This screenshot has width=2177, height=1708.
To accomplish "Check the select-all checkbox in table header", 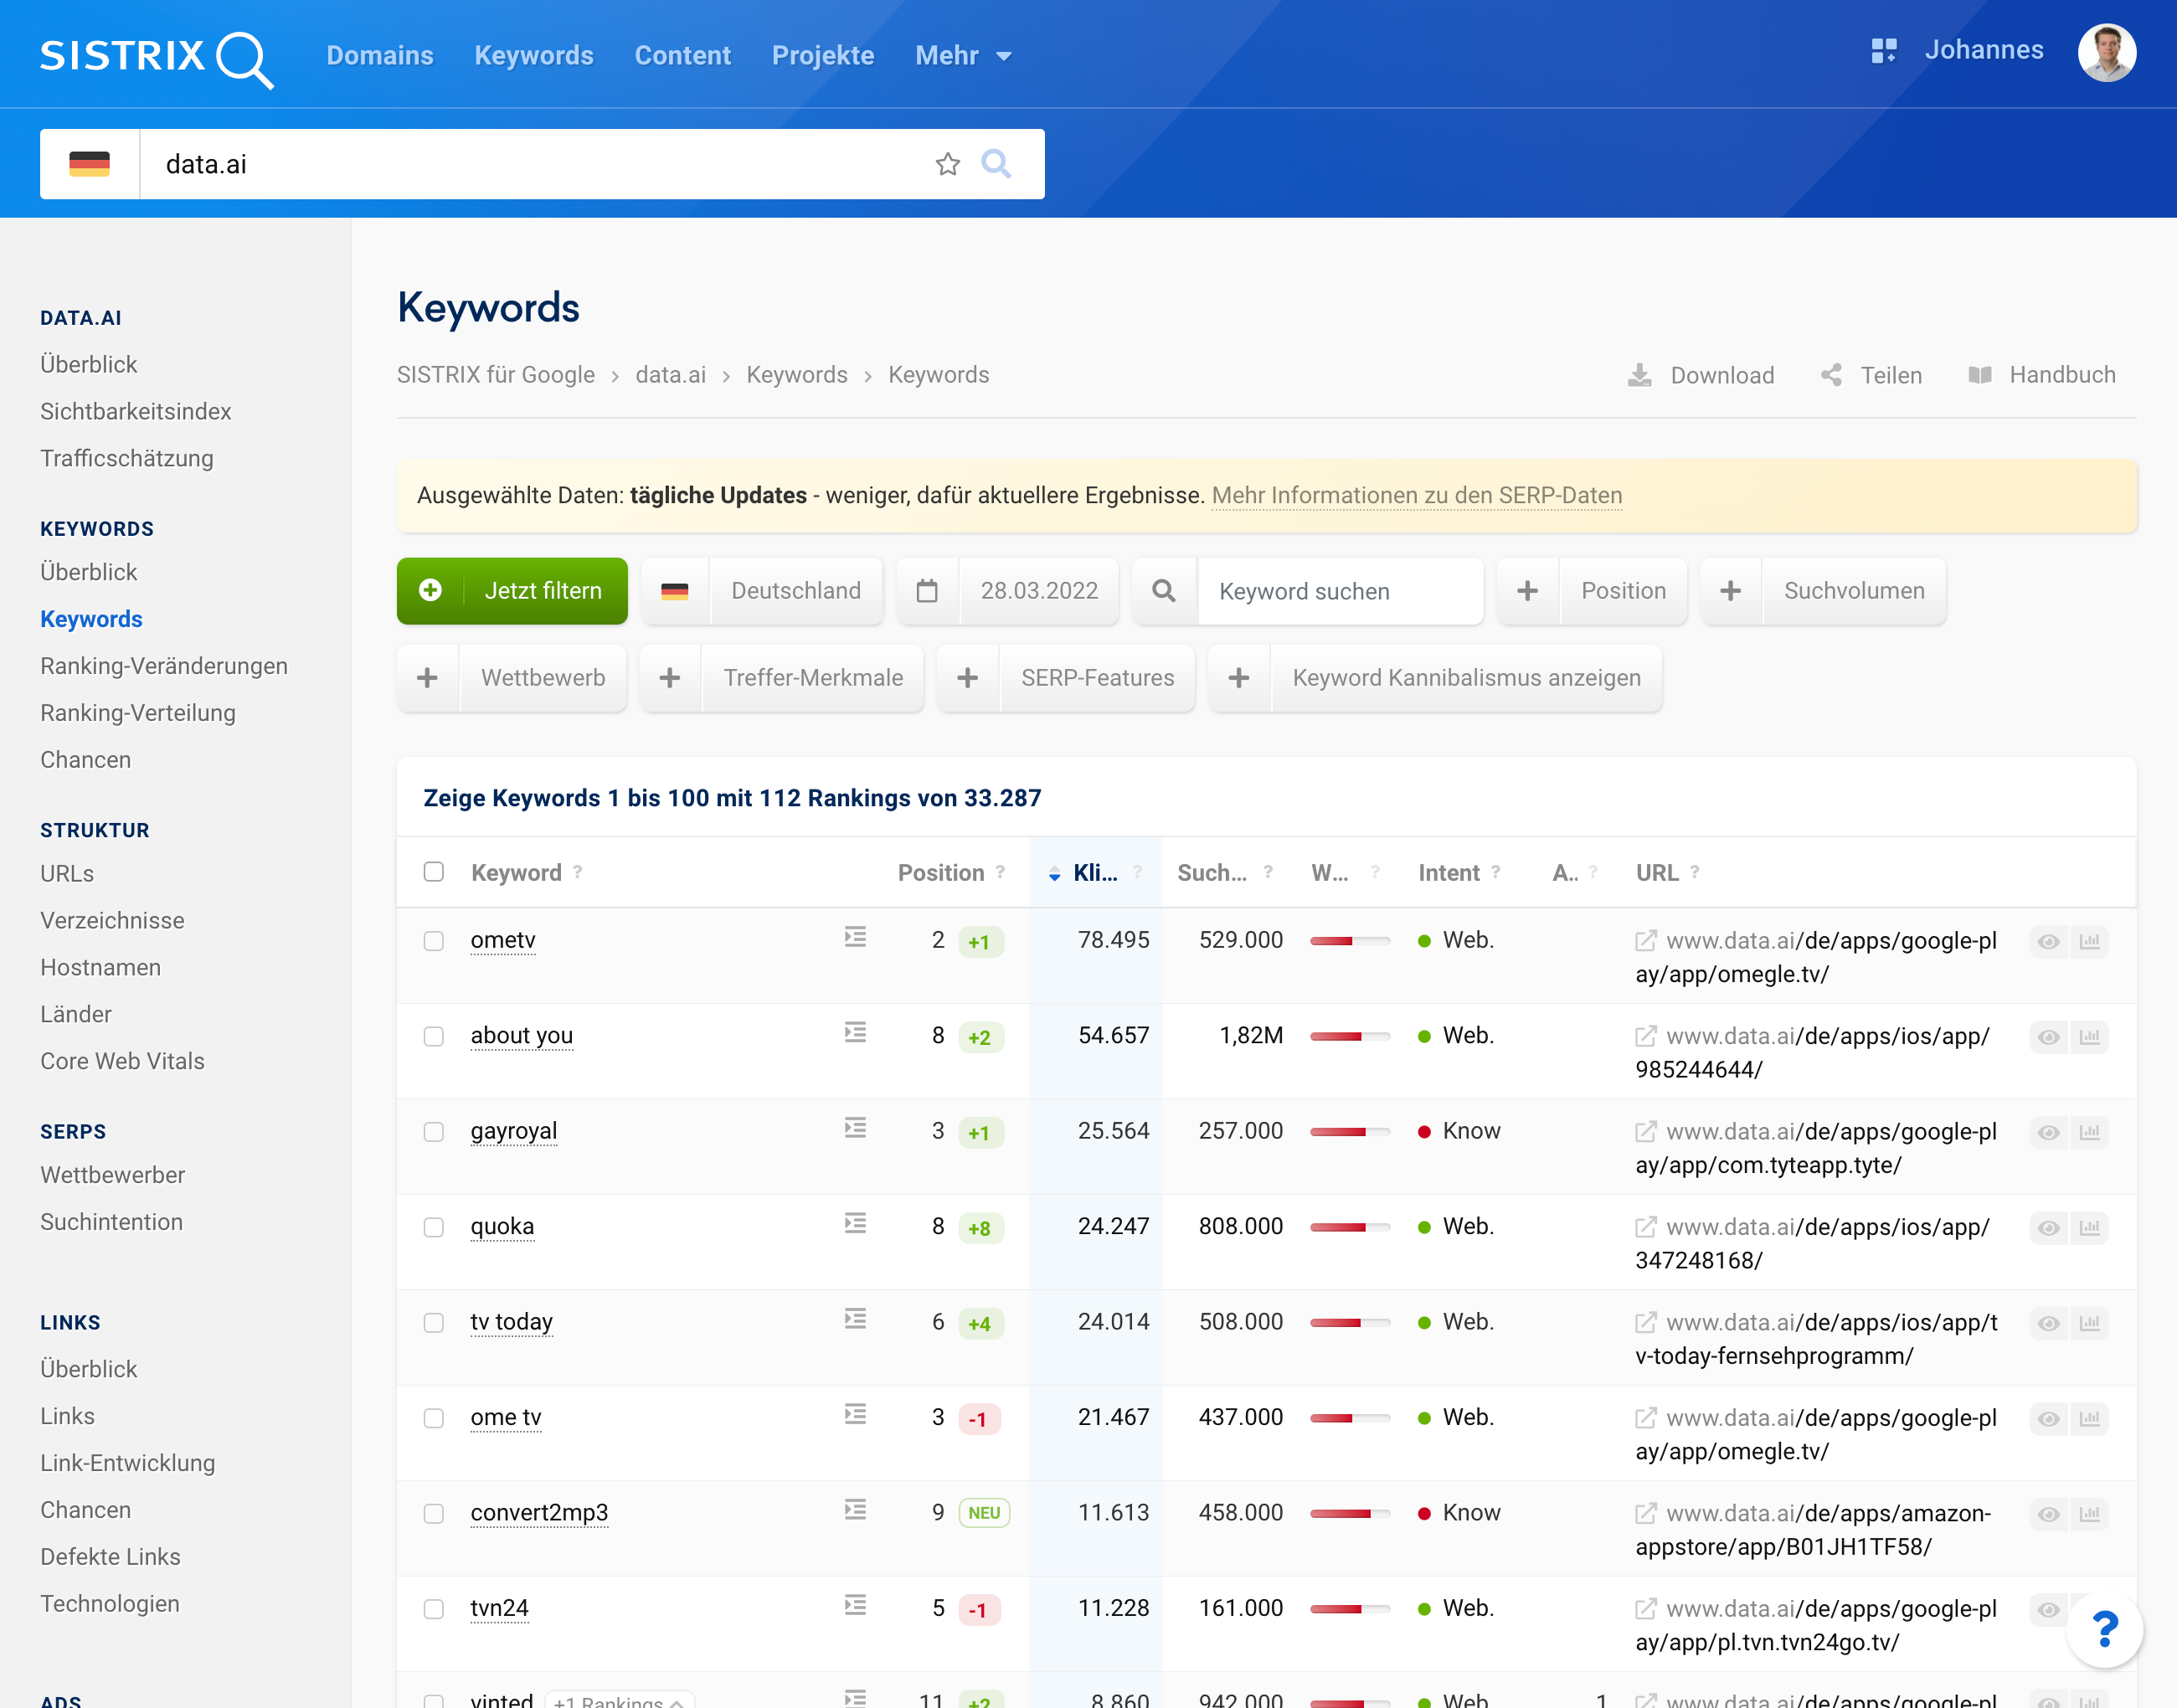I will [x=433, y=872].
